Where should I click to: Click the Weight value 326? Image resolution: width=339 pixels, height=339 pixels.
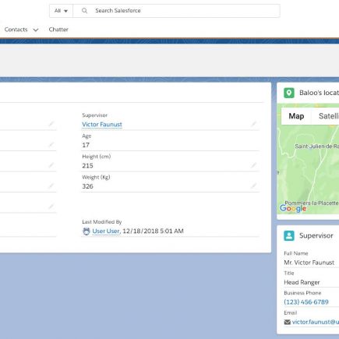point(87,186)
